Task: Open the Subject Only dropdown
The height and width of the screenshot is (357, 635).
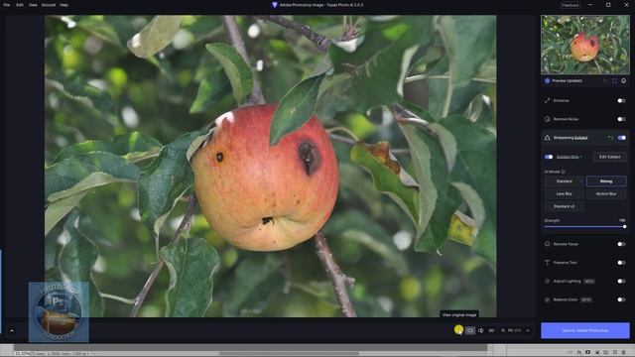Action: [x=569, y=157]
